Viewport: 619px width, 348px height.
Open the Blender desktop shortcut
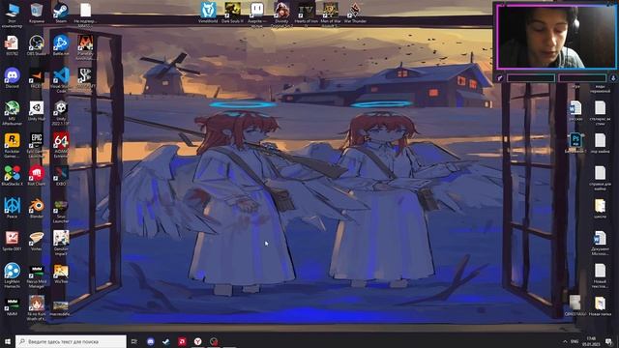click(x=37, y=209)
